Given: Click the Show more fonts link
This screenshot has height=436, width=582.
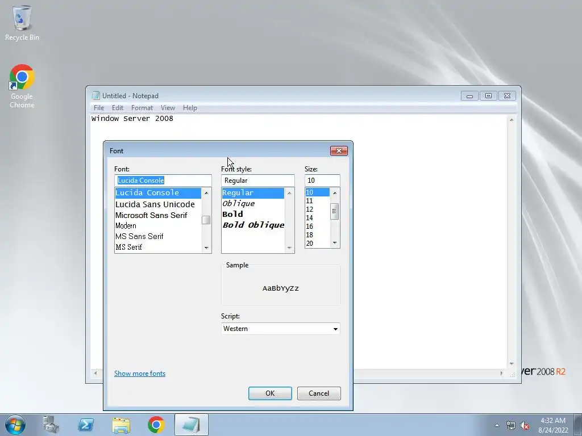Looking at the screenshot, I should [x=140, y=374].
